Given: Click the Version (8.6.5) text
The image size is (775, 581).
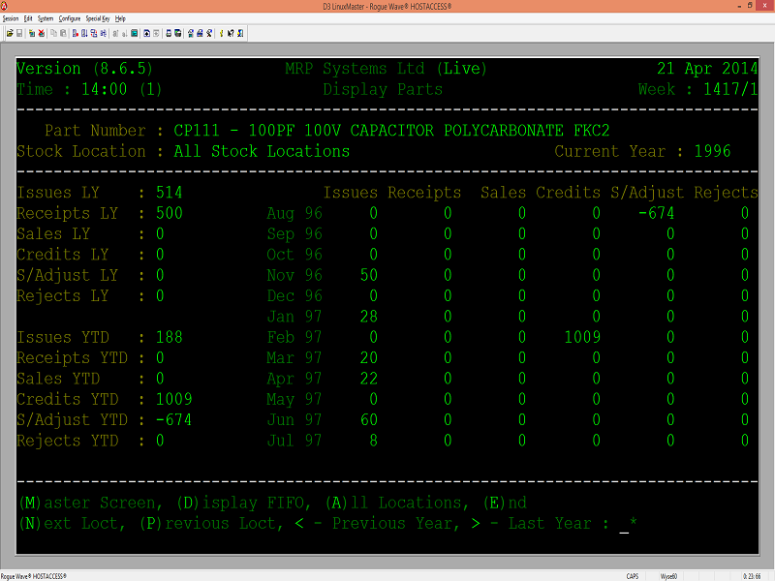Looking at the screenshot, I should tap(84, 68).
